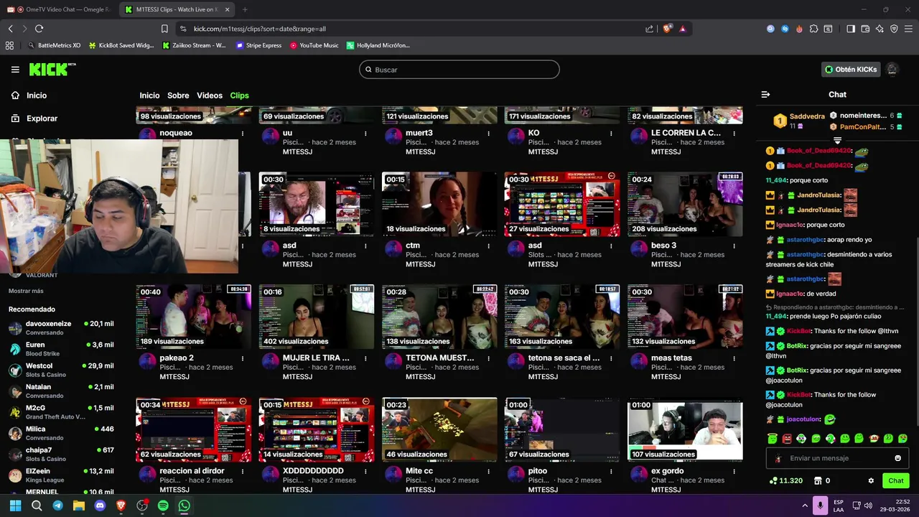
Task: Open Natalan recommended channel
Action: [x=61, y=391]
